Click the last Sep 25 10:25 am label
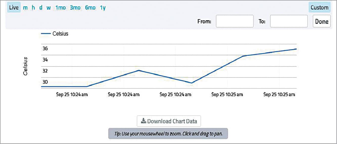 [x=279, y=95]
